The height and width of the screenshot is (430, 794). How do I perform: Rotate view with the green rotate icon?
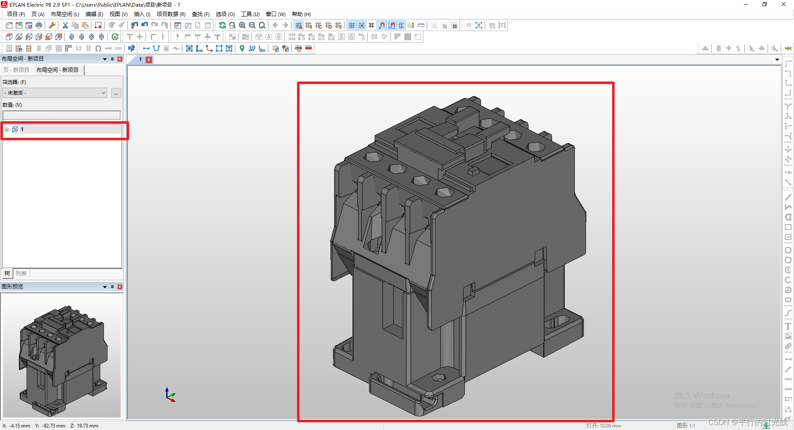(222, 25)
